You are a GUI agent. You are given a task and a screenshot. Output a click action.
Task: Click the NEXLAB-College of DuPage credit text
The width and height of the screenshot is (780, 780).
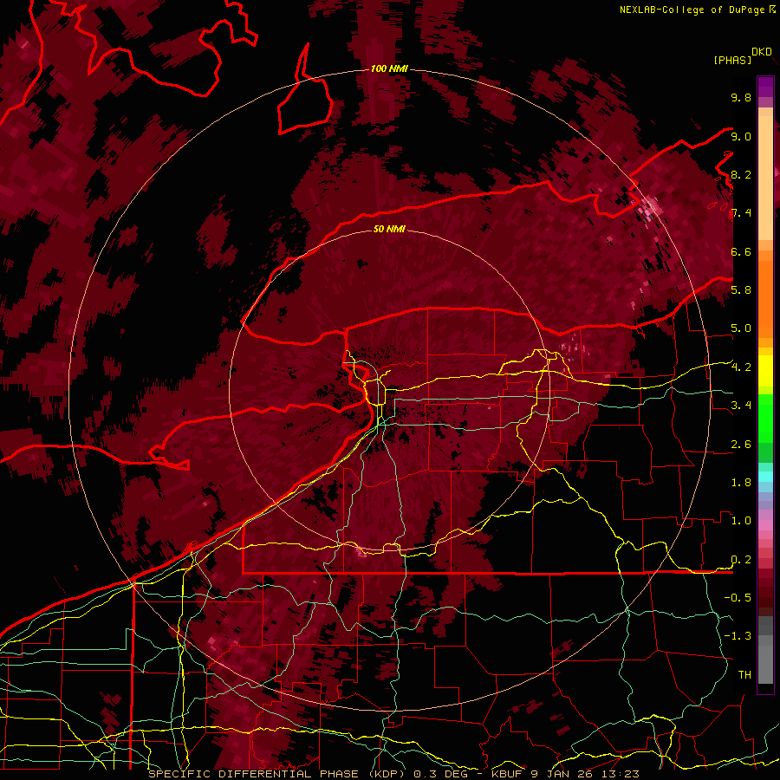[692, 10]
